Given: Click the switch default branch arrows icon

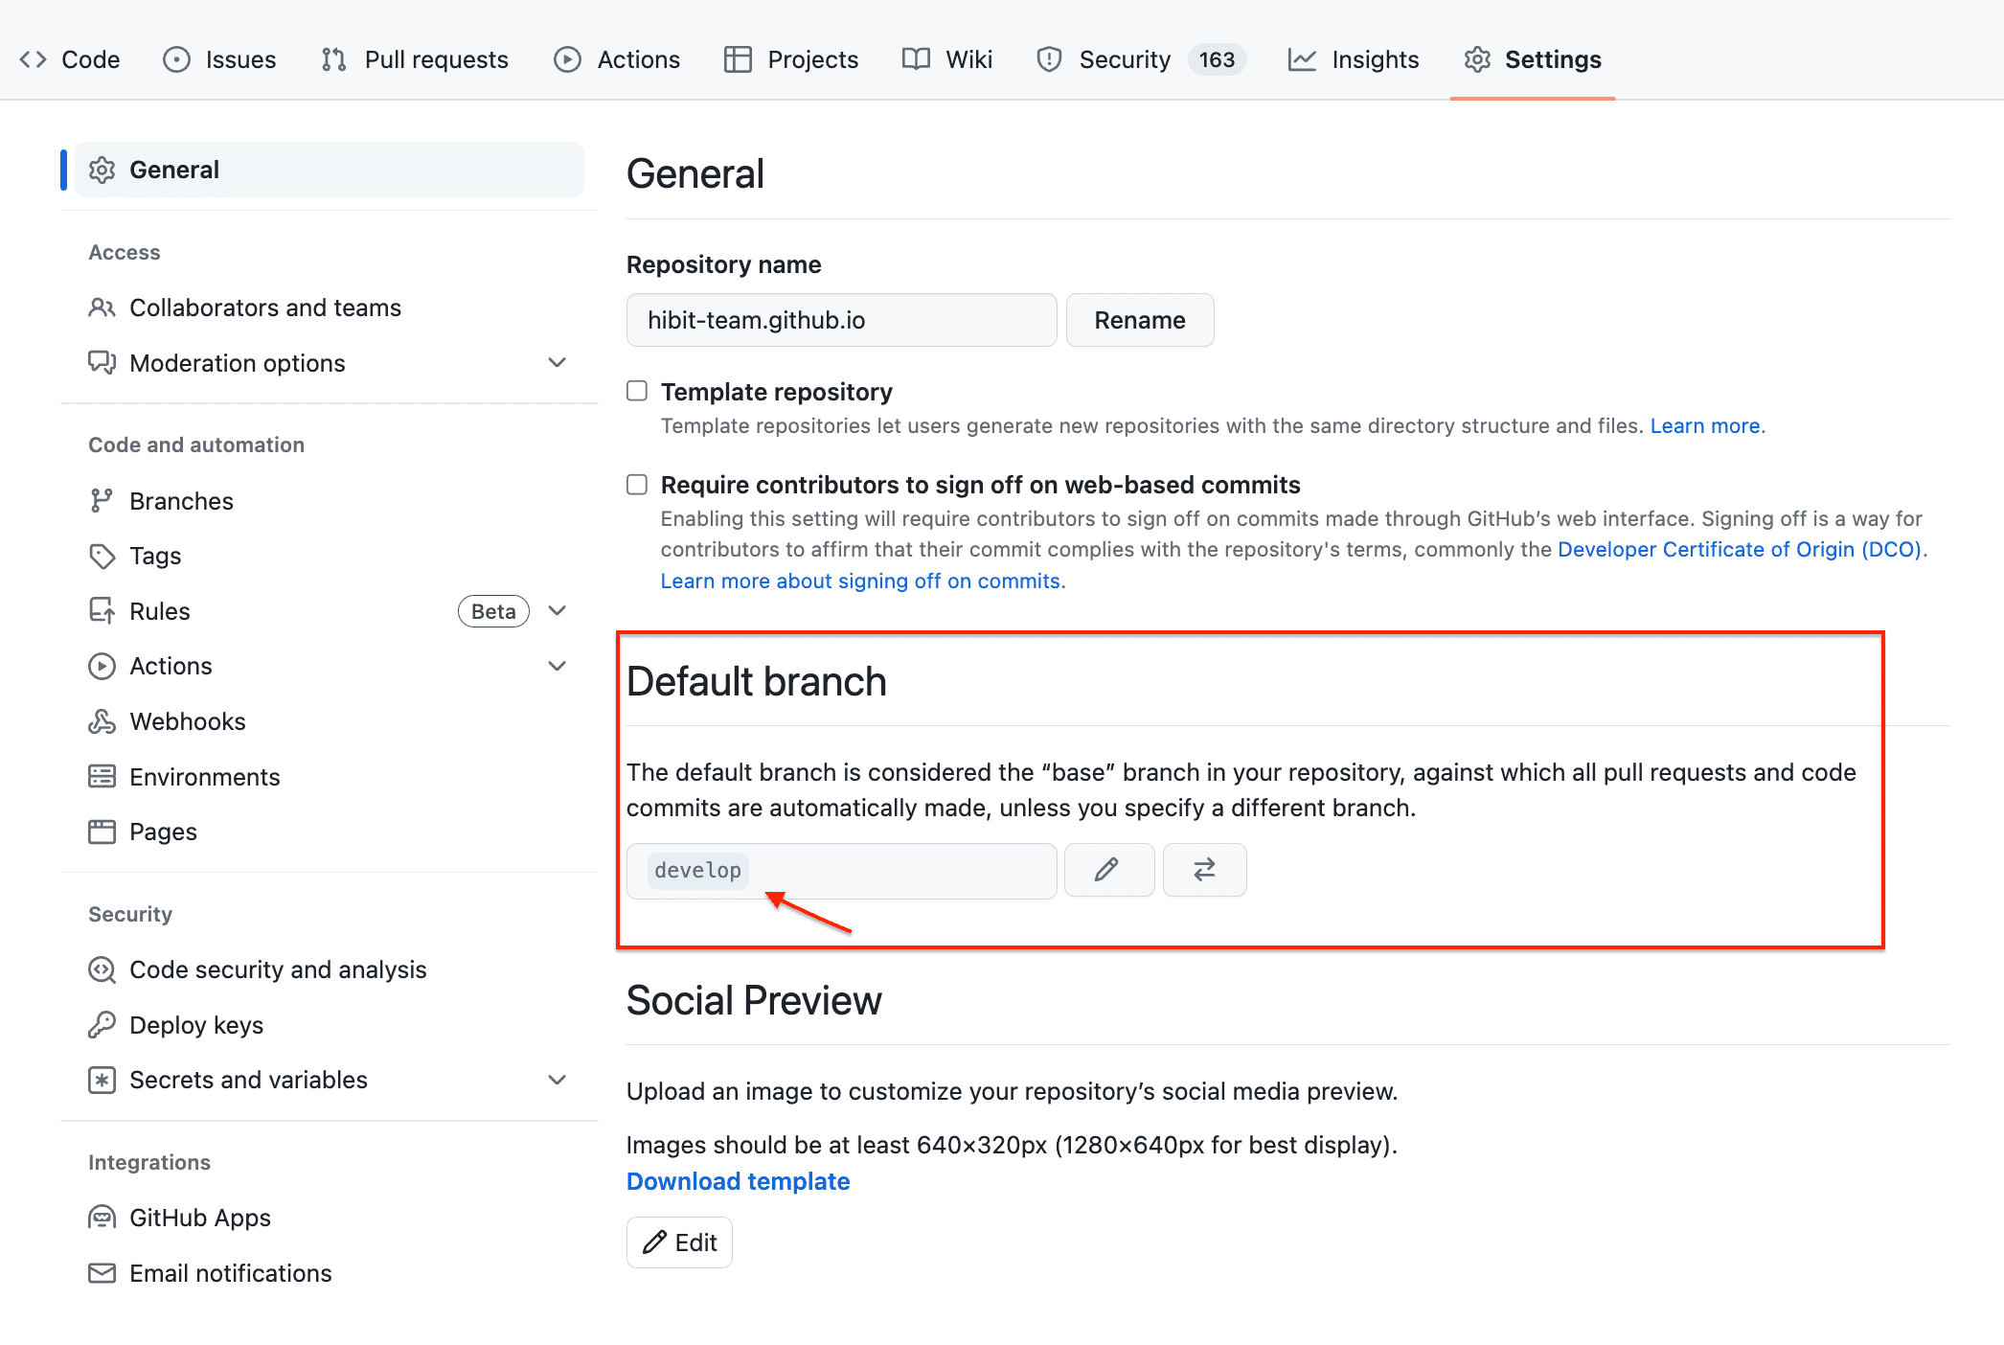Looking at the screenshot, I should (x=1204, y=870).
